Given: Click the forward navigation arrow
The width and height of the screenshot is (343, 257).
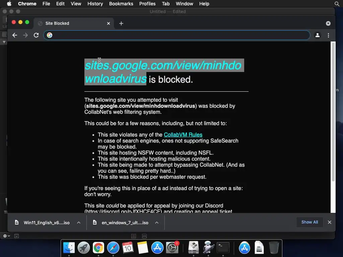Looking at the screenshot, I should pyautogui.click(x=25, y=35).
